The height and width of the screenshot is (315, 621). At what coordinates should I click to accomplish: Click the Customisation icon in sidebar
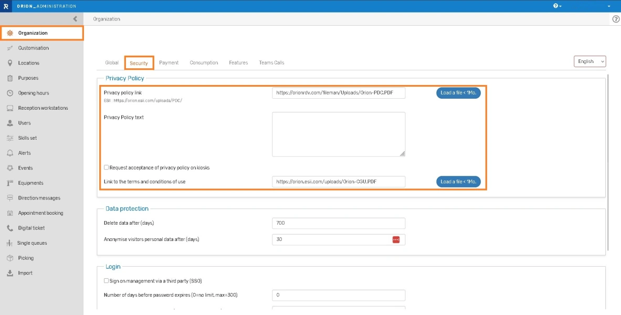click(x=9, y=48)
